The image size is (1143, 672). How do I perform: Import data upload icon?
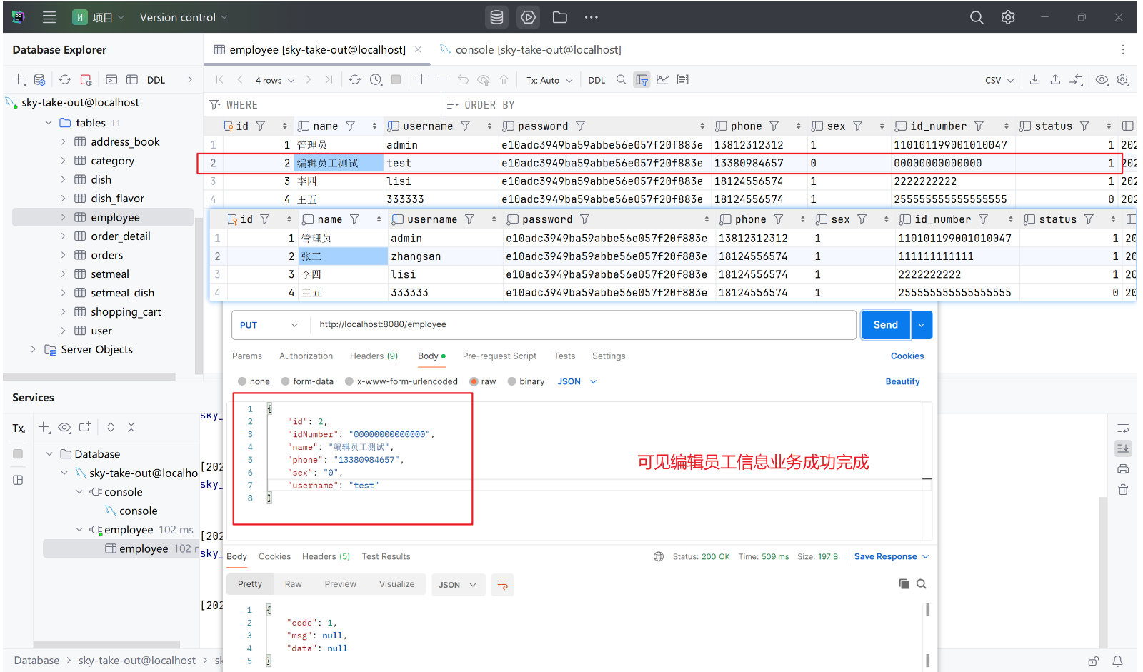click(x=1055, y=79)
